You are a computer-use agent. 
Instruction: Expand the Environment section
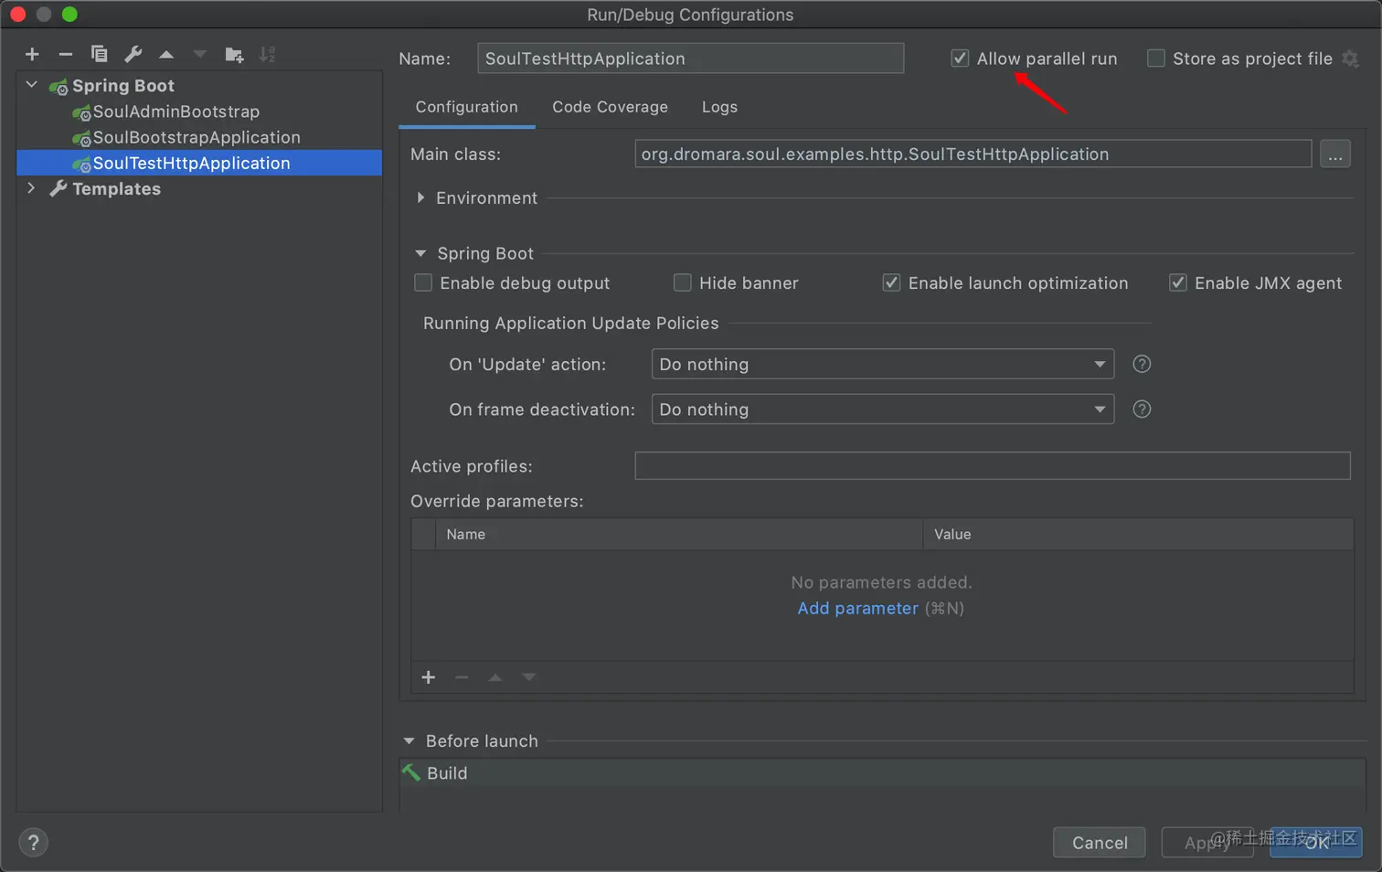click(x=420, y=197)
